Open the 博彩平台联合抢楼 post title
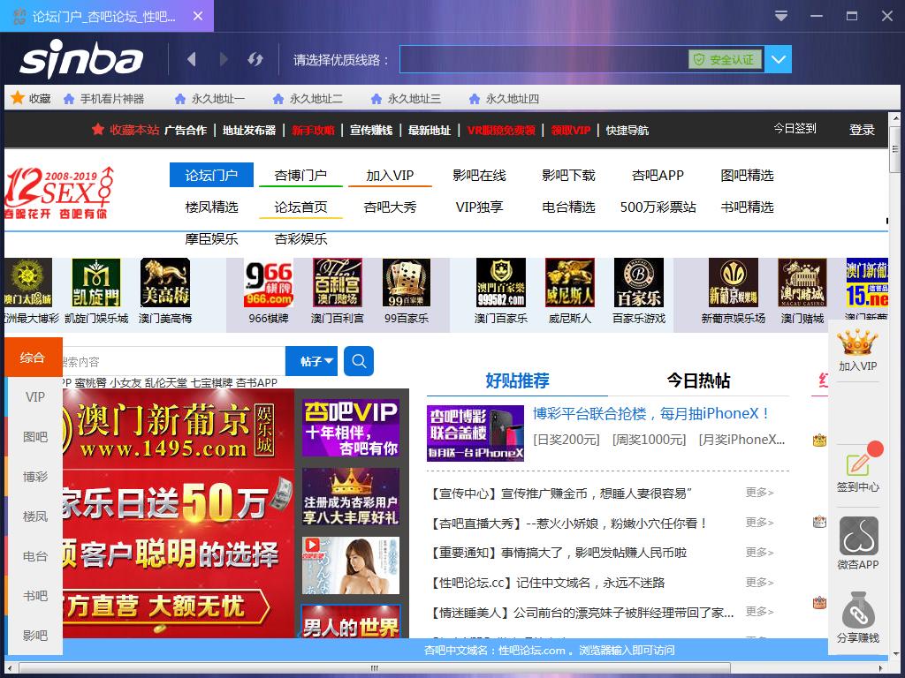Image resolution: width=905 pixels, height=678 pixels. pos(651,414)
